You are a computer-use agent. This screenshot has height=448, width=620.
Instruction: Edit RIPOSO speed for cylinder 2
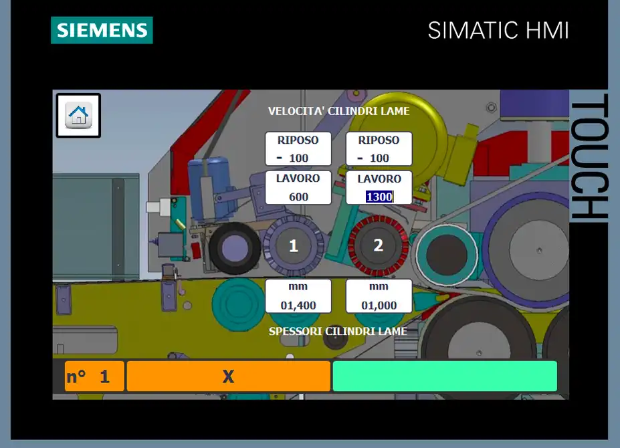(x=379, y=149)
